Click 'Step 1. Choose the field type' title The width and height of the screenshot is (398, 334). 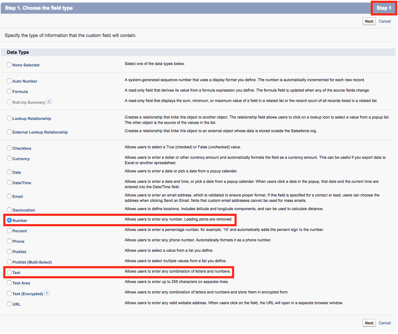(x=39, y=8)
